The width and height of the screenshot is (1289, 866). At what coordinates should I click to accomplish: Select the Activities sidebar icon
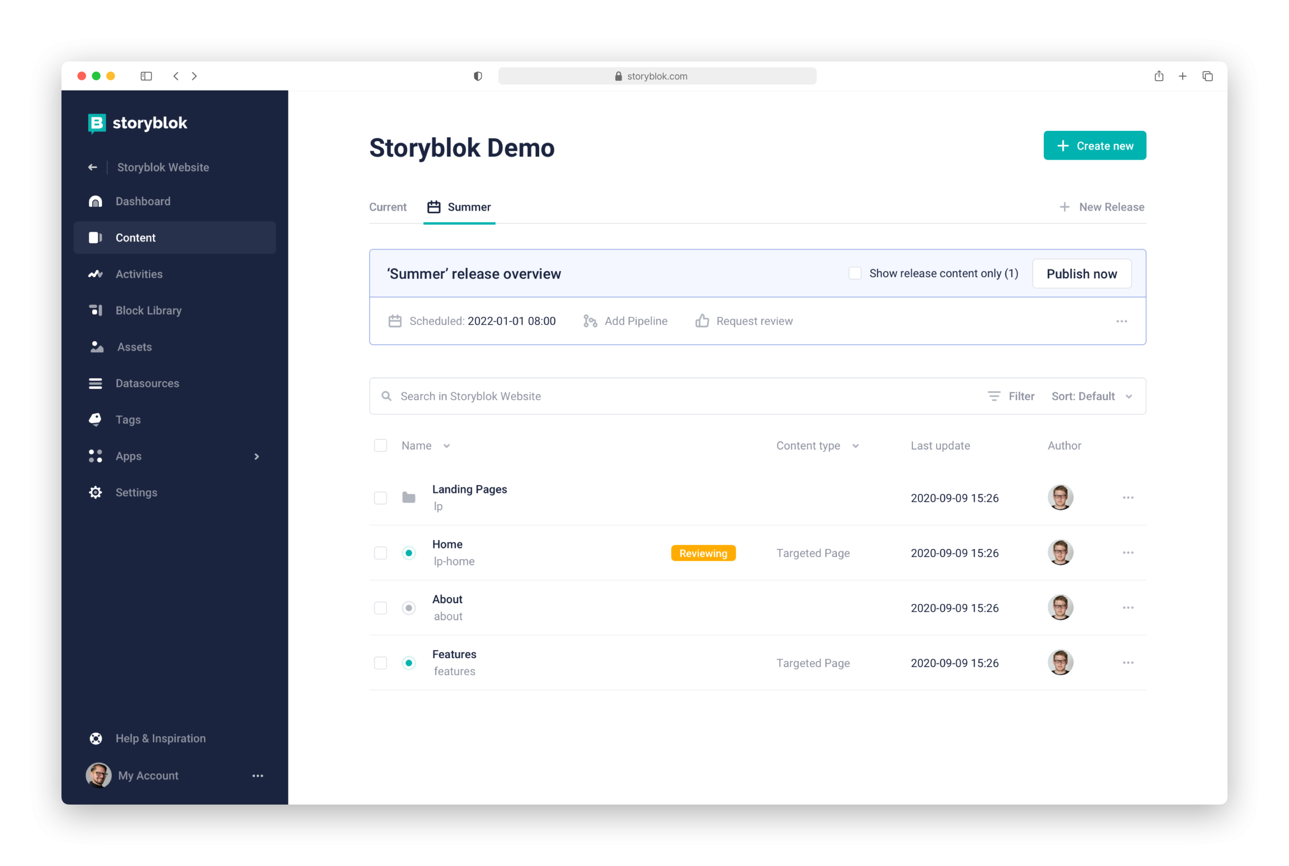click(96, 274)
